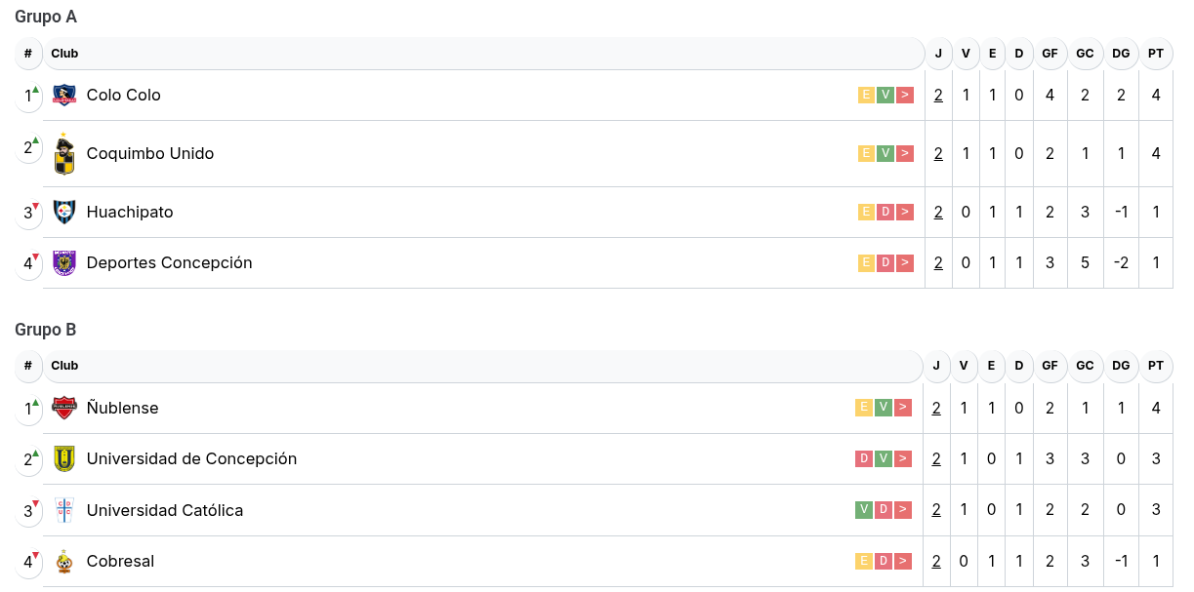Open the Colo Colo team link
The height and width of the screenshot is (592, 1194).
pyautogui.click(x=123, y=95)
